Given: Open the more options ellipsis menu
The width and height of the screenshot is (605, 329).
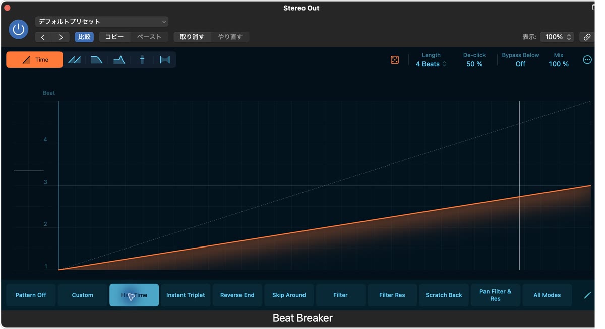Looking at the screenshot, I should point(587,60).
